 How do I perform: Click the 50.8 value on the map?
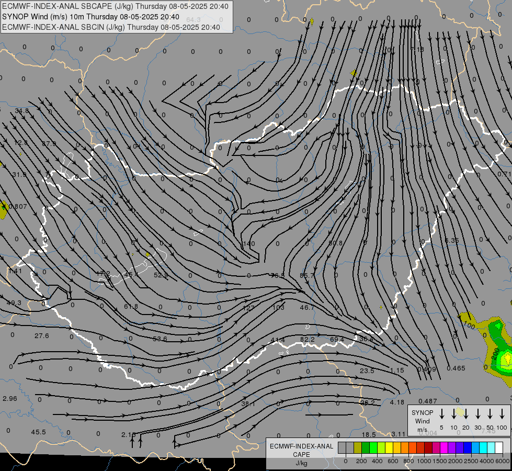(x=336, y=243)
